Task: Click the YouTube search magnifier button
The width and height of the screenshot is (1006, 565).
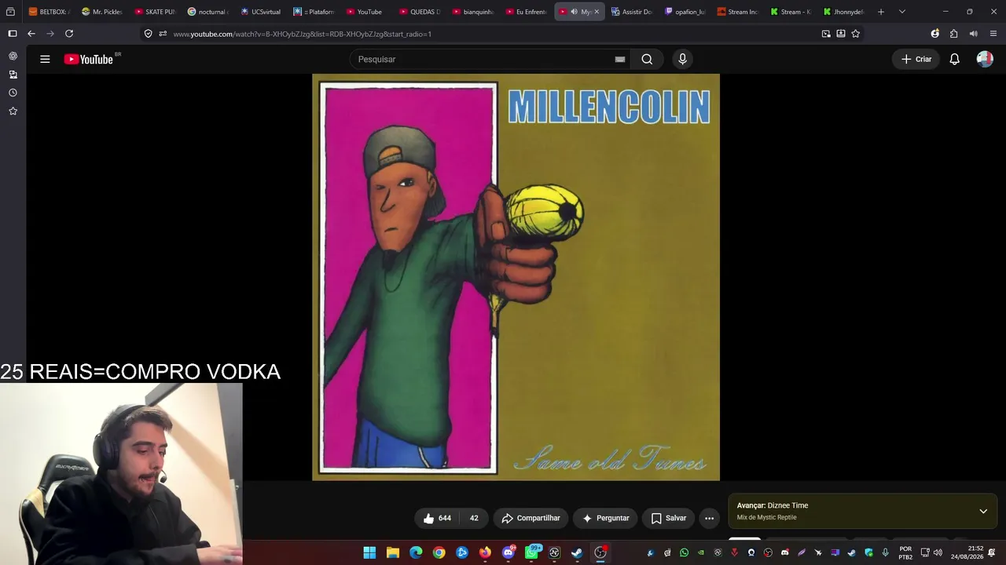Action: point(647,59)
